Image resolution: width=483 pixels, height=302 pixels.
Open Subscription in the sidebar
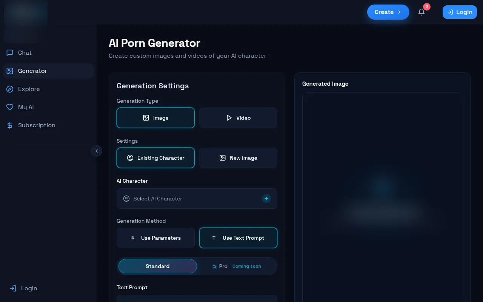pyautogui.click(x=48, y=125)
